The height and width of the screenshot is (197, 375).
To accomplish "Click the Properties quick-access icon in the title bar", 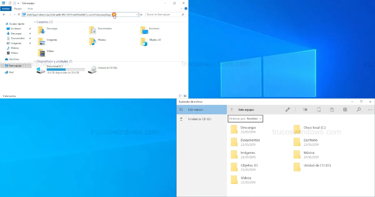I will coord(10,3).
